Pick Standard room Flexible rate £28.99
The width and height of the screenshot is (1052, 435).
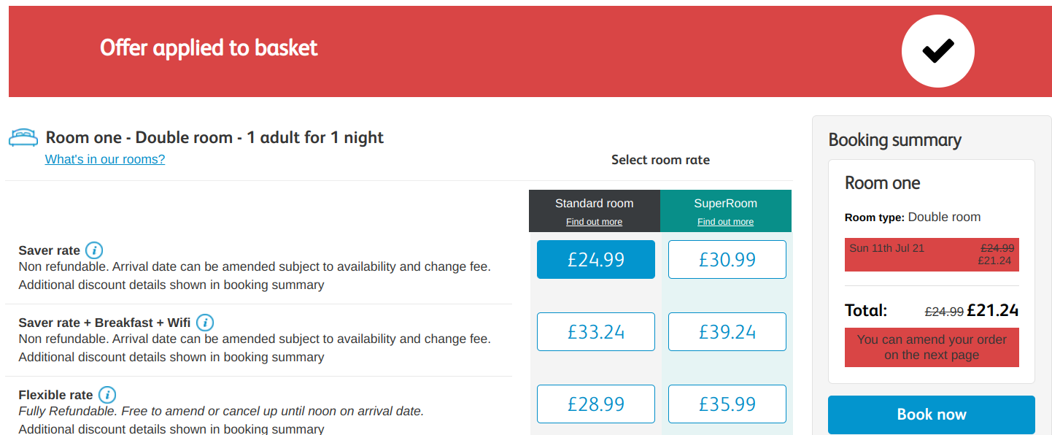pyautogui.click(x=595, y=404)
